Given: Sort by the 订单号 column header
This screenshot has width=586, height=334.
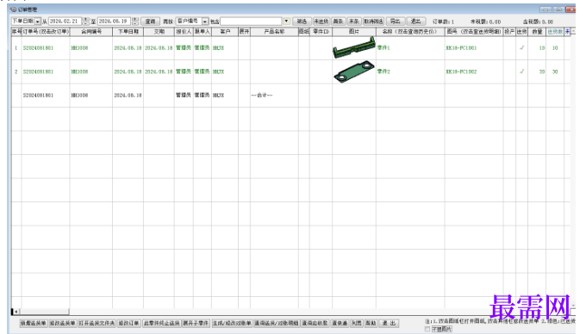Looking at the screenshot, I should 46,32.
